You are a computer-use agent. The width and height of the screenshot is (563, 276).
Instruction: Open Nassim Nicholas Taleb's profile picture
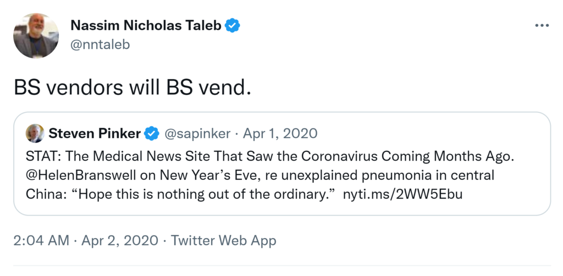click(x=36, y=35)
